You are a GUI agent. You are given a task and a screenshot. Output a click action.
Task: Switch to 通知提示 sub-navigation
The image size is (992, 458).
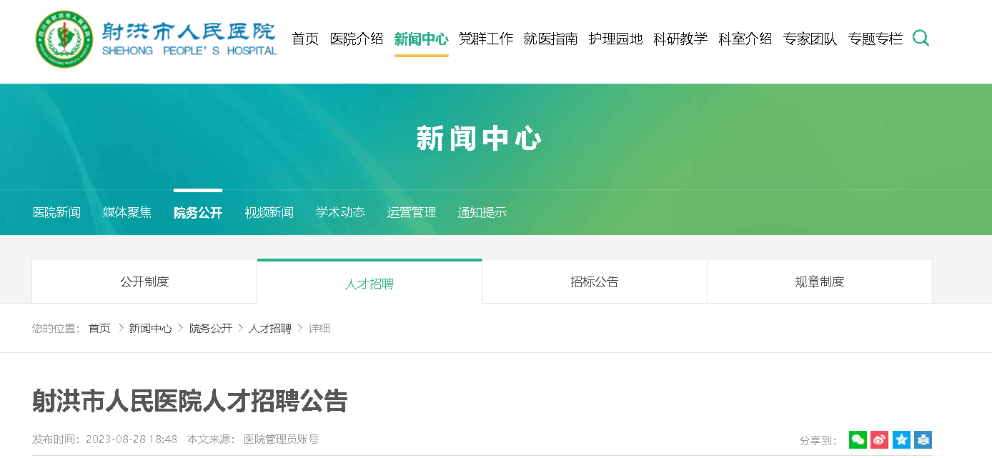[x=482, y=212]
